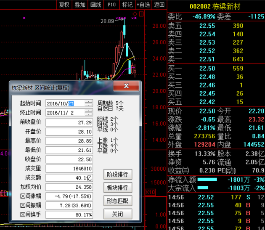
Task: Click the 卖四 price 22.54
Action: (x=207, y=34)
